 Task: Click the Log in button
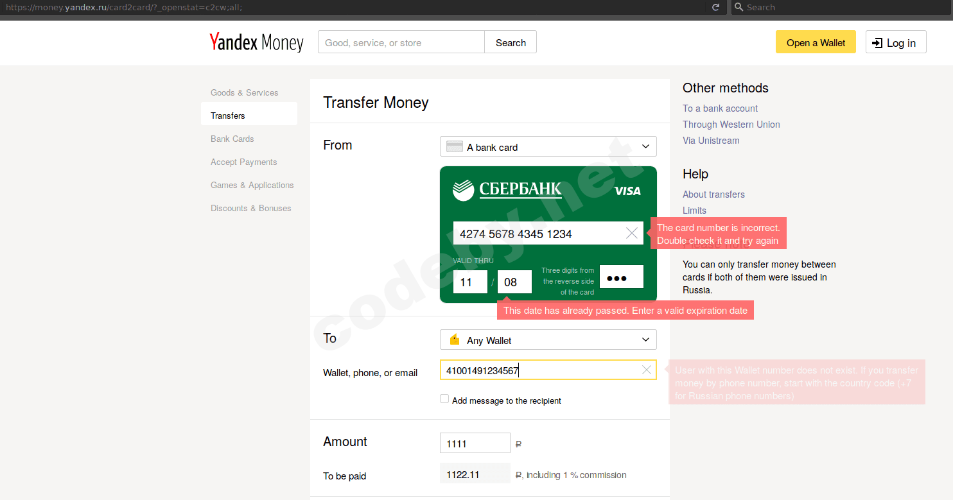[x=896, y=42]
